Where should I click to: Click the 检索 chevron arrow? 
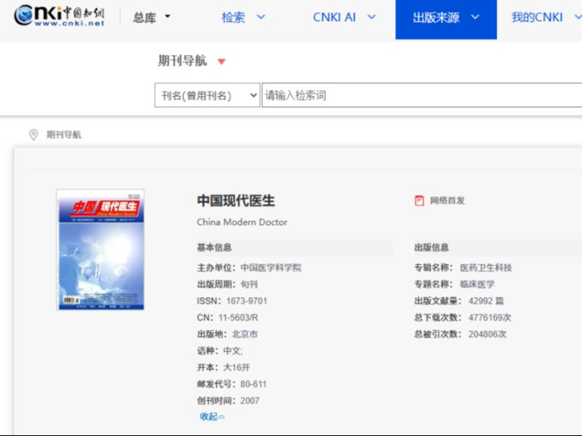261,17
